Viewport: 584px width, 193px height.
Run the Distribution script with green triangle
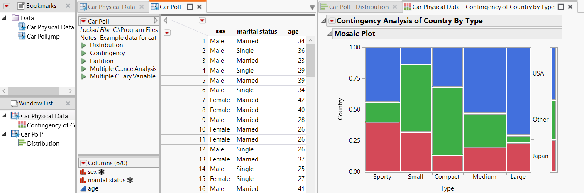click(84, 45)
